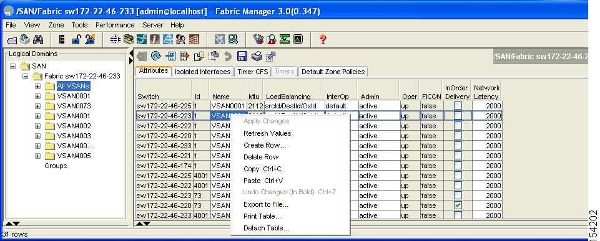The height and width of the screenshot is (241, 600).
Task: Click the printer icon in table toolbar
Action: point(257,56)
